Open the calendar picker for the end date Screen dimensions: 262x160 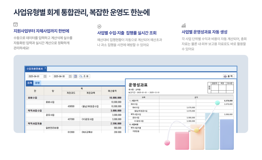(70, 76)
